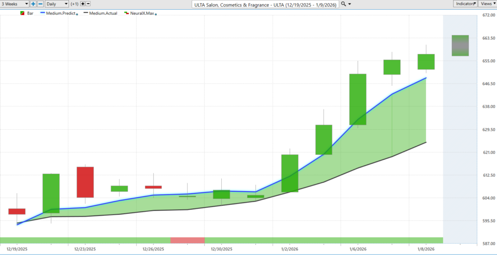
Task: Open the Indicators dropdown menu
Action: tap(465, 4)
